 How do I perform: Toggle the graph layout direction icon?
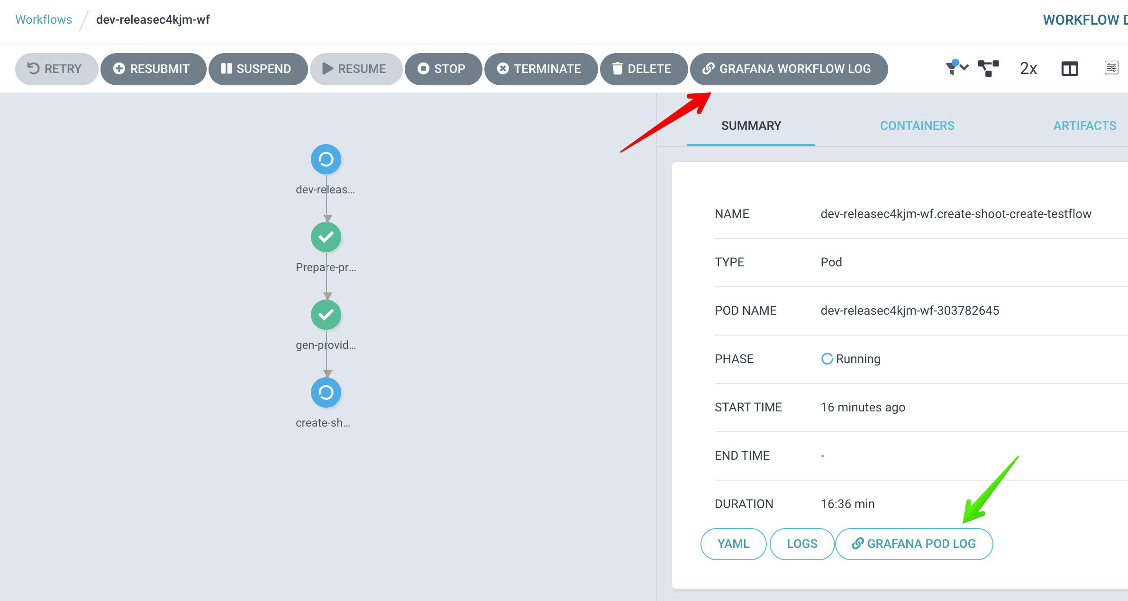989,68
